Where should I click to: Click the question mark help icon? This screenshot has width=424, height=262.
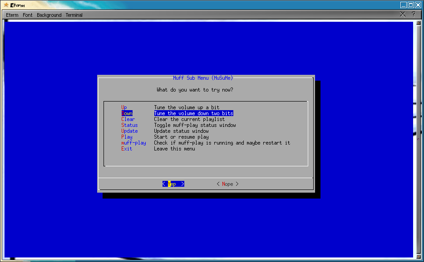pos(414,15)
